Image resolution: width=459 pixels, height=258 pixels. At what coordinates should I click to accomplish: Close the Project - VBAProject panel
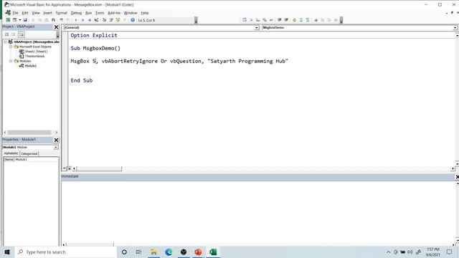click(x=56, y=27)
